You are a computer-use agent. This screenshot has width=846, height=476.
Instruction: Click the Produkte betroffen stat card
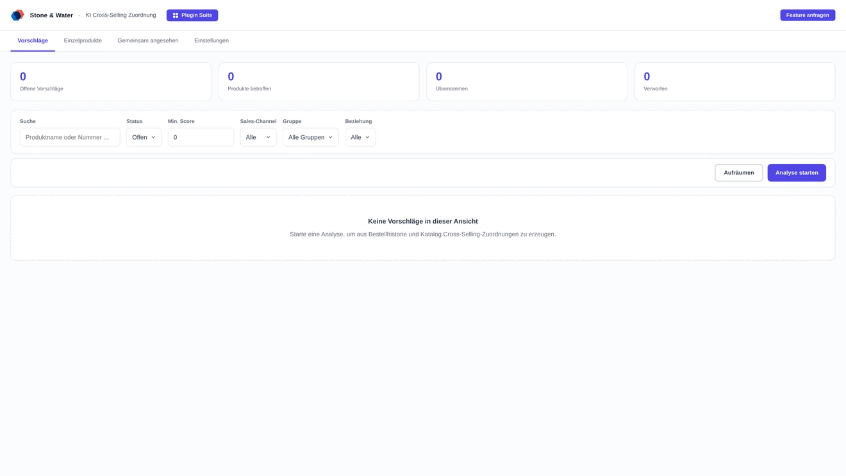coord(319,81)
